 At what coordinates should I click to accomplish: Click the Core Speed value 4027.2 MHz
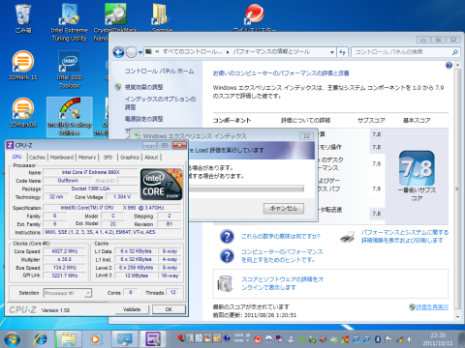coord(65,251)
